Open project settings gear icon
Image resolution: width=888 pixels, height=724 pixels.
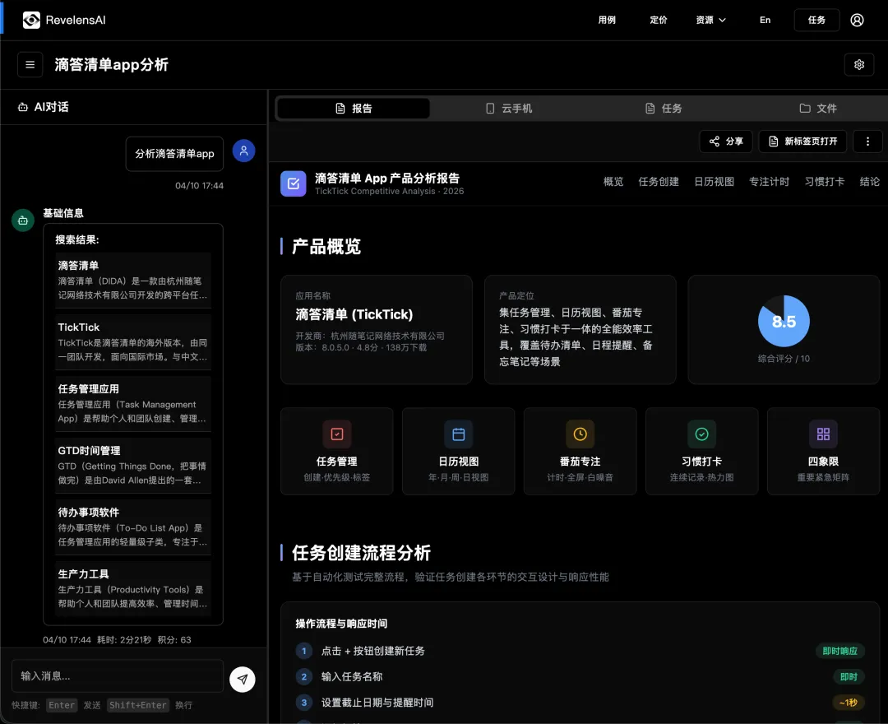click(859, 64)
